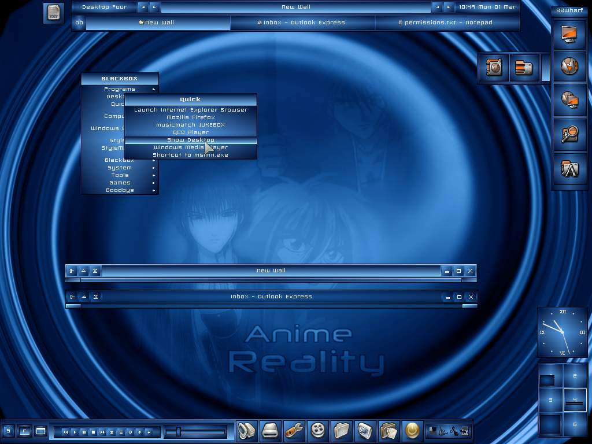The width and height of the screenshot is (592, 444).
Task: Click the orange stacked folders icon
Action: point(524,68)
